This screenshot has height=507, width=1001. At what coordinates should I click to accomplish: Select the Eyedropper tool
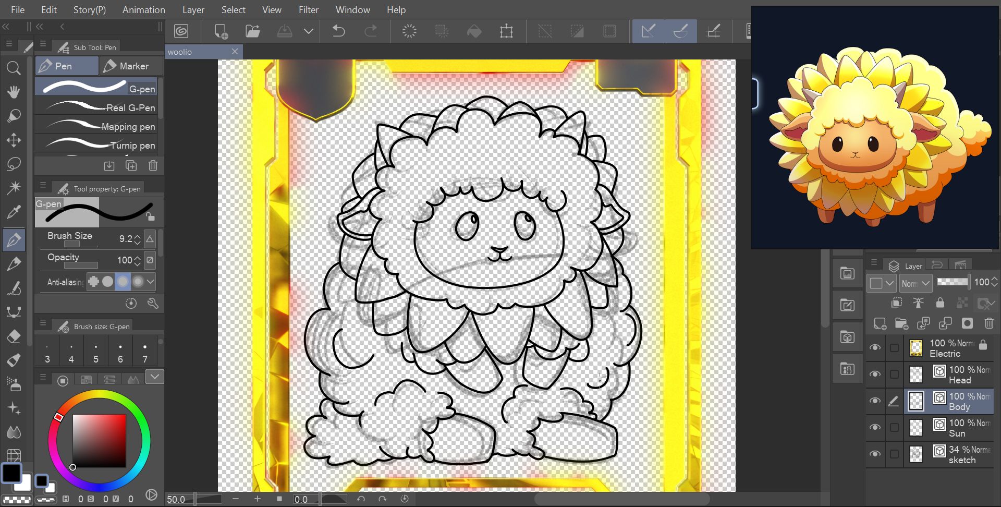click(14, 212)
